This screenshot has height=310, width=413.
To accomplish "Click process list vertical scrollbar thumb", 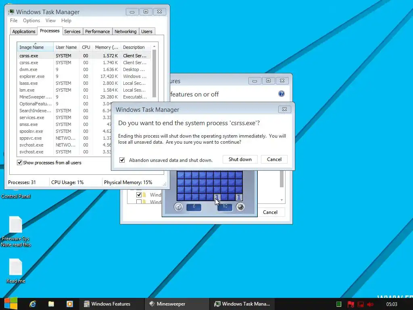I will [x=154, y=73].
